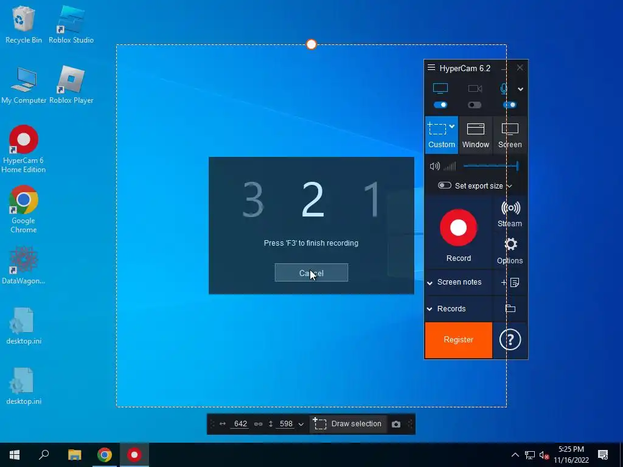This screenshot has height=467, width=623.
Task: Expand the Set export size options
Action: point(509,186)
